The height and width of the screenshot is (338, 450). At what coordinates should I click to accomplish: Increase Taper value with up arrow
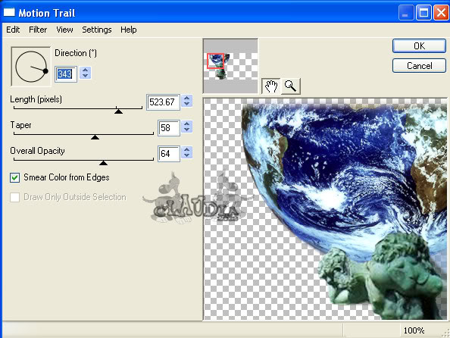tap(187, 124)
